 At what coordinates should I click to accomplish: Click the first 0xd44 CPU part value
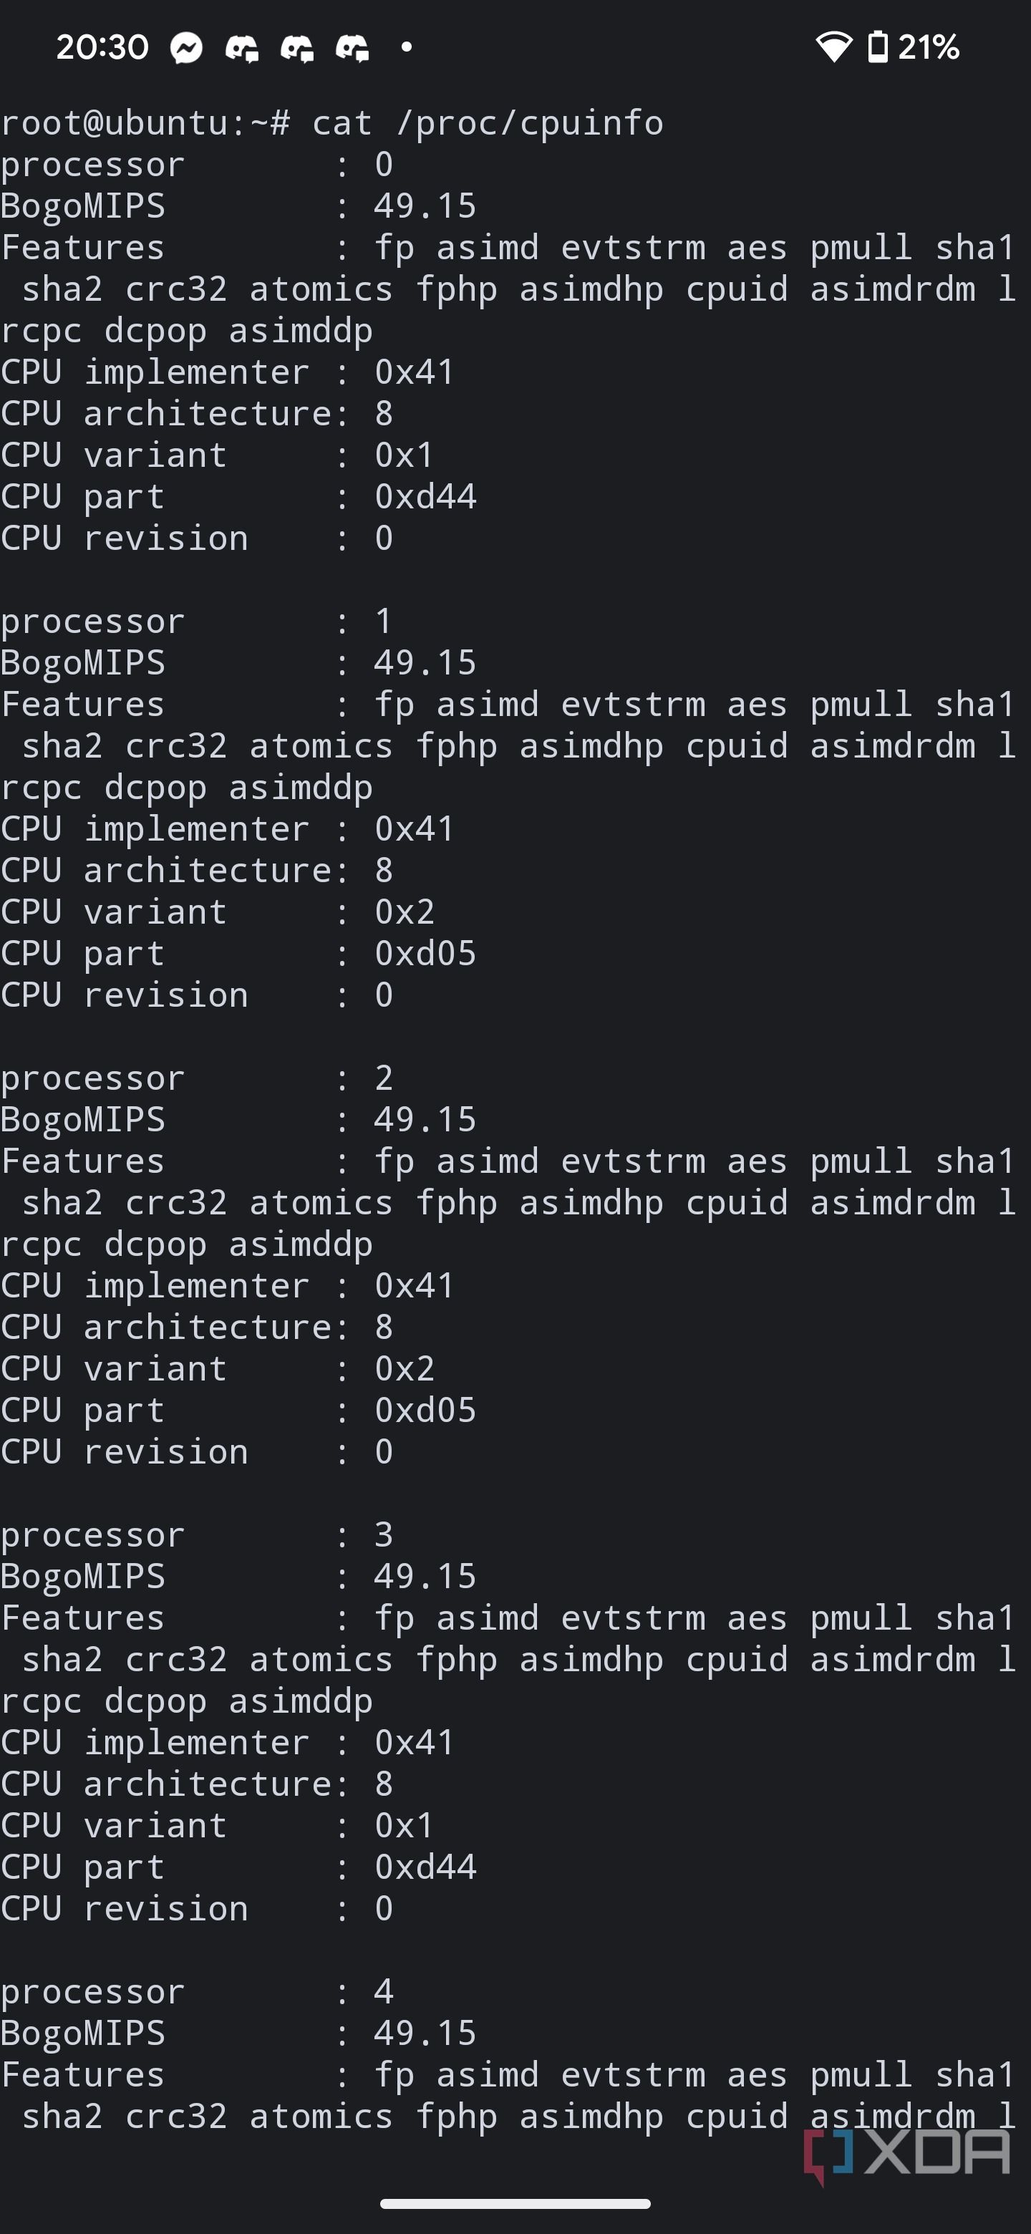425,497
